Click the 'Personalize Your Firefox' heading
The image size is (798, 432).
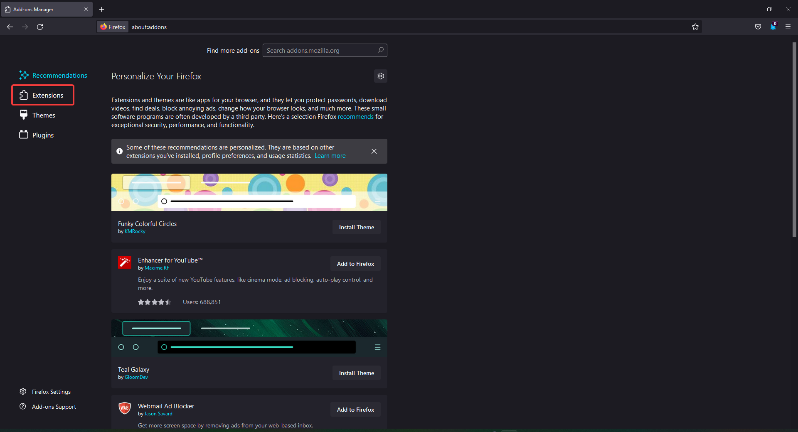(156, 76)
